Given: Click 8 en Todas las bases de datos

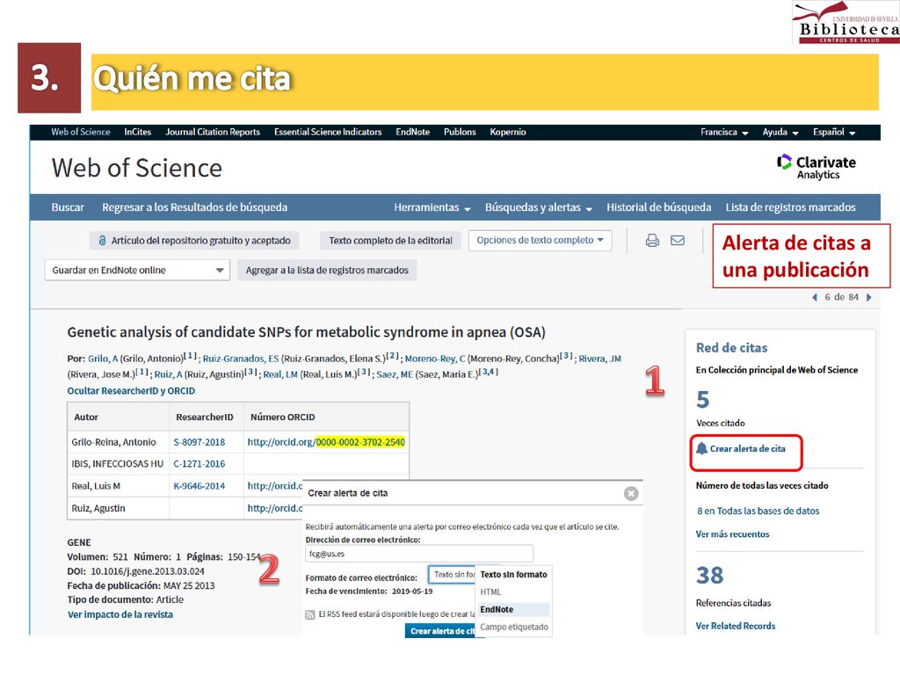Looking at the screenshot, I should click(758, 511).
